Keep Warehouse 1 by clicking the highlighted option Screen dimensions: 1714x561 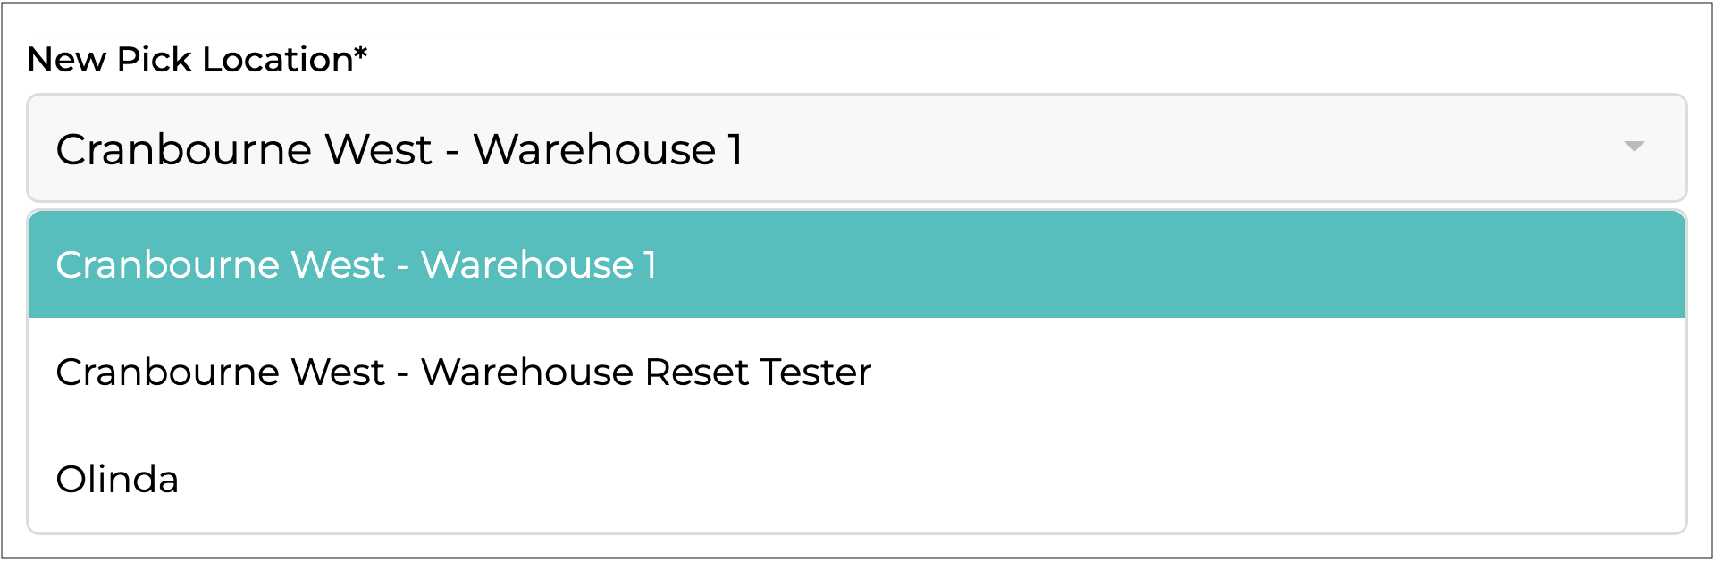[x=356, y=265]
